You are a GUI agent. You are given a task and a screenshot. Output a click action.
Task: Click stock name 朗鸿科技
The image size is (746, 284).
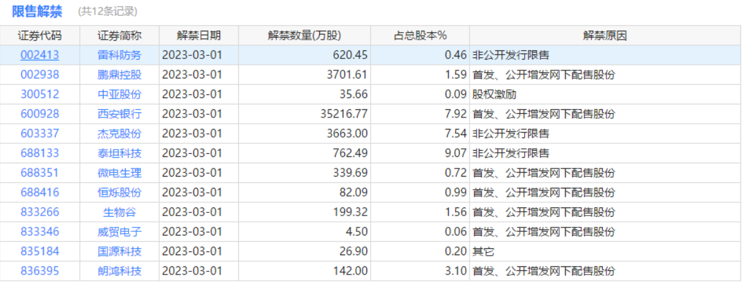tap(119, 271)
